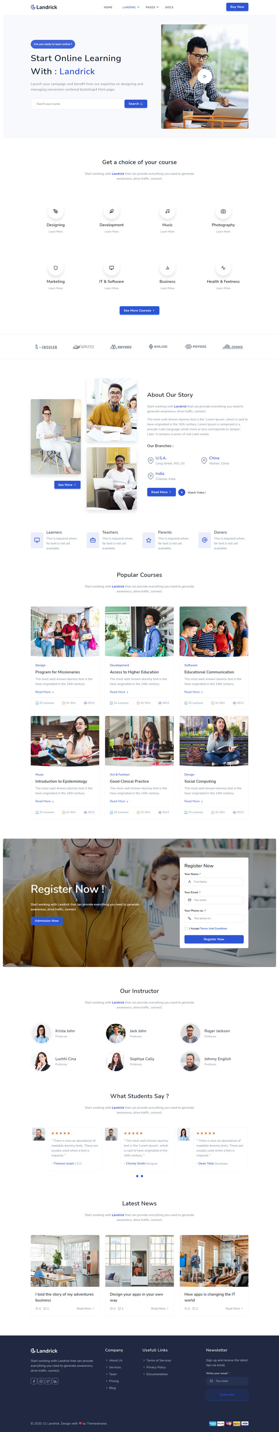Screen dimensions: 279x1432
Task: Choose the IT & Software monitor icon
Action: tap(112, 268)
